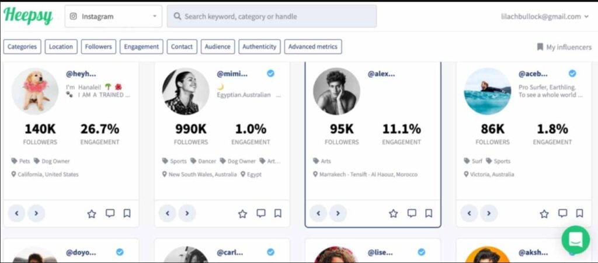Open My influencers bookmark list
The image size is (598, 263).
click(564, 47)
